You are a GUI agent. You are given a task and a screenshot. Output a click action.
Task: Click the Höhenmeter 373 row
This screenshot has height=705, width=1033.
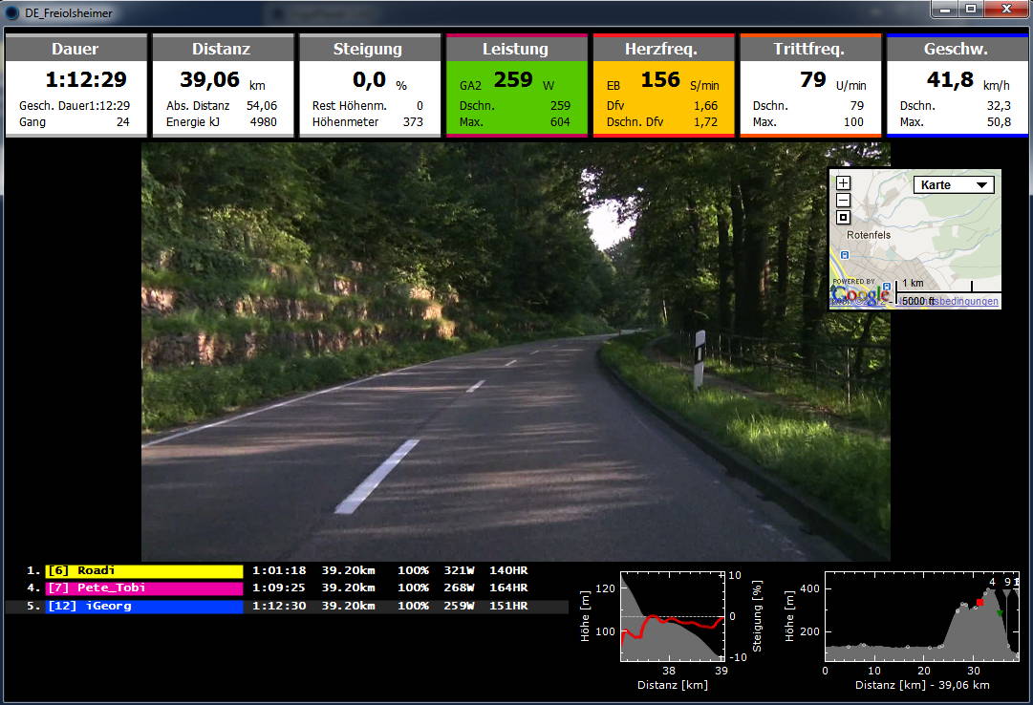click(368, 122)
